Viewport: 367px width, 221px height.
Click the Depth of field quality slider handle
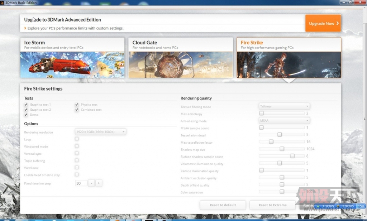point(282,184)
